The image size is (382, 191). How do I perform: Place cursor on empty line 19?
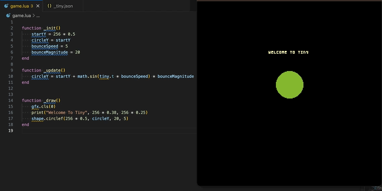[109, 131]
